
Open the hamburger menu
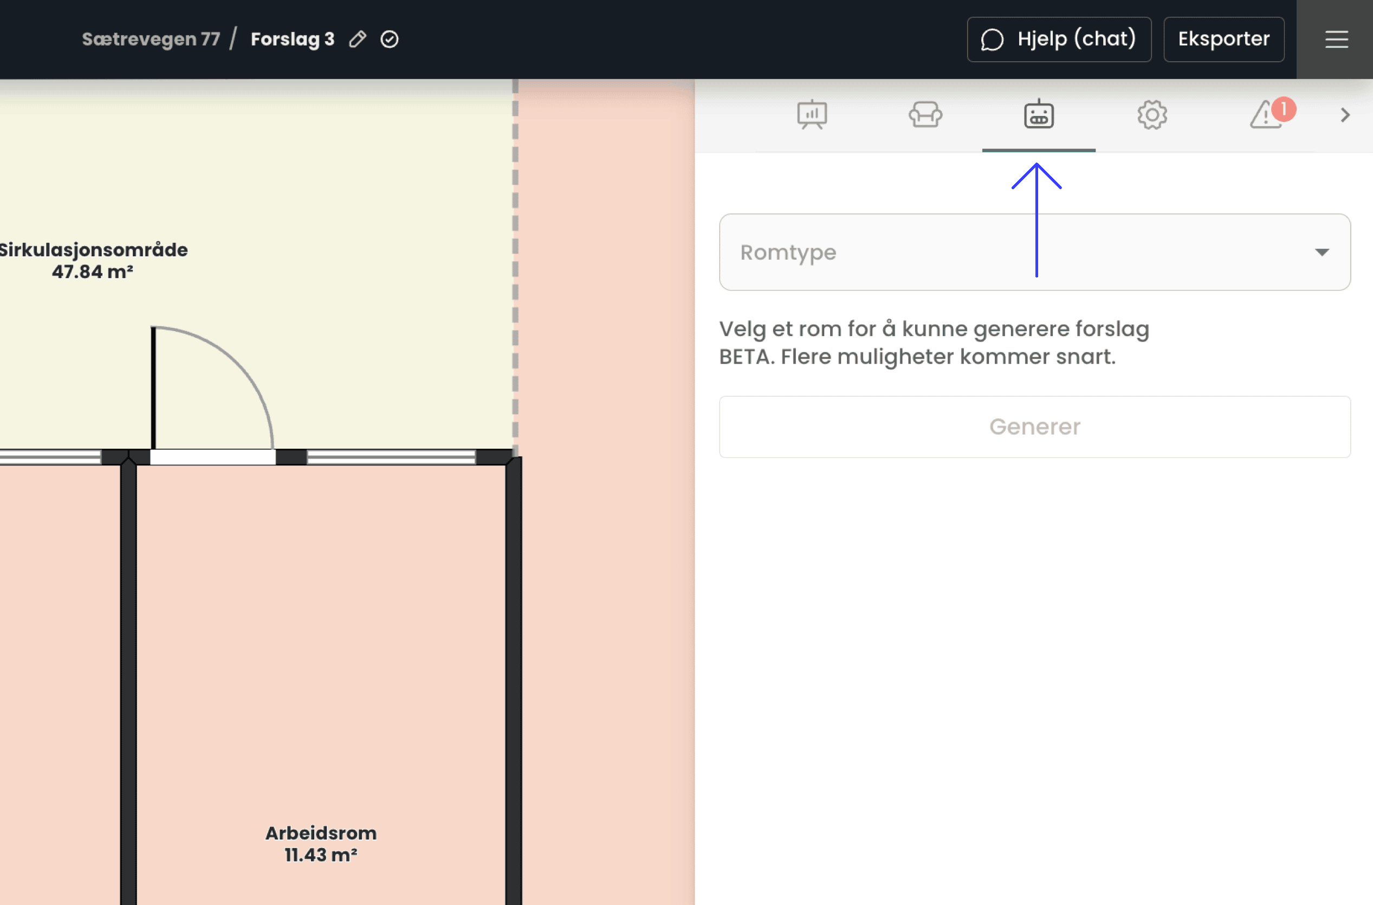tap(1336, 39)
